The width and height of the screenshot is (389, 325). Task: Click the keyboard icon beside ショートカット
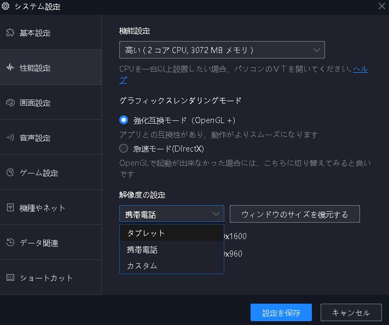point(10,277)
